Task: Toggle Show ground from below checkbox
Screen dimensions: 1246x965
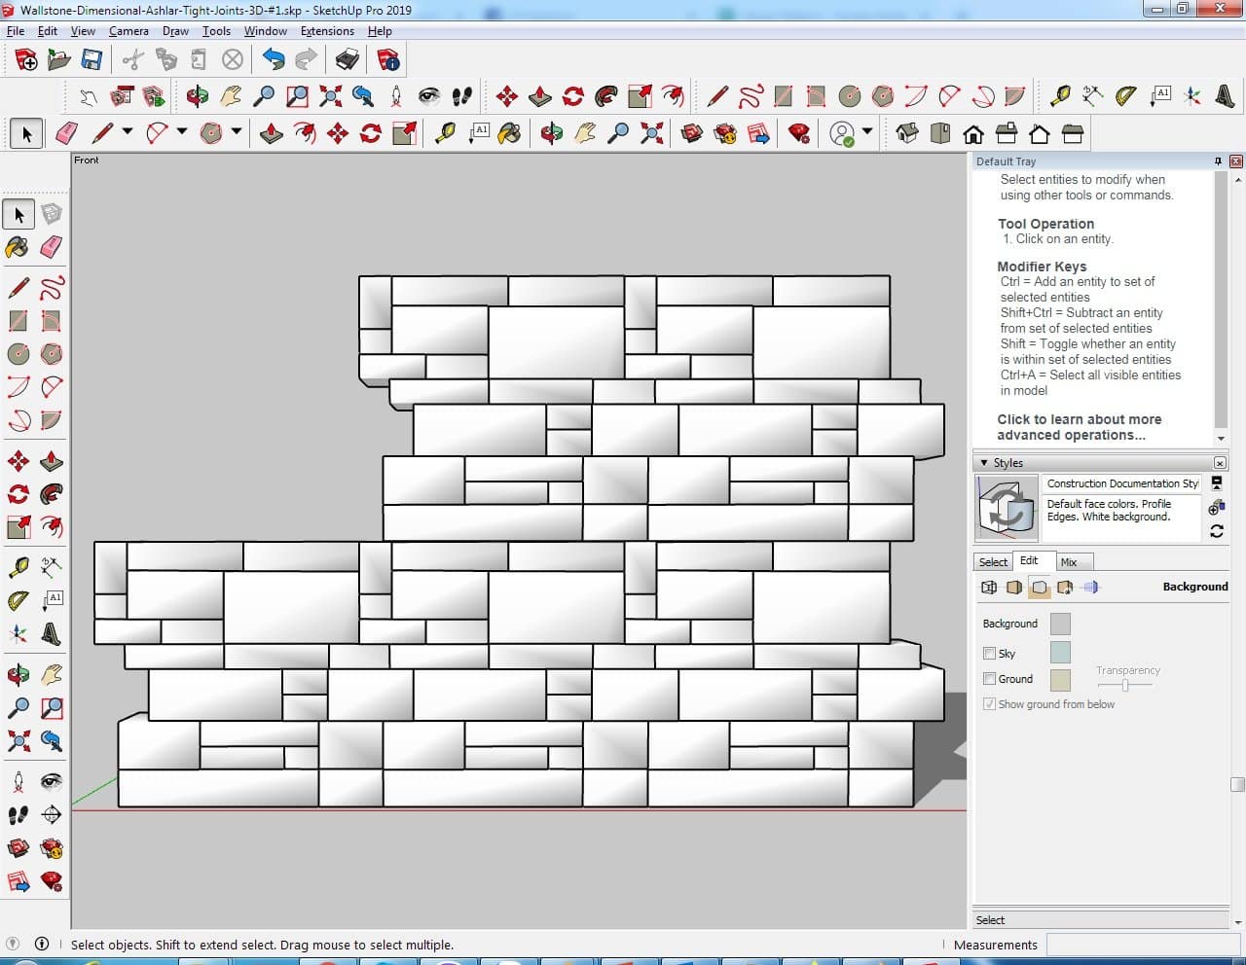Action: pyautogui.click(x=989, y=703)
